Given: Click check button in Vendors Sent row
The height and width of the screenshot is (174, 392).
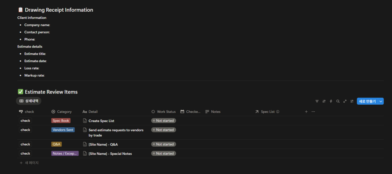Looking at the screenshot, I should click(25, 130).
